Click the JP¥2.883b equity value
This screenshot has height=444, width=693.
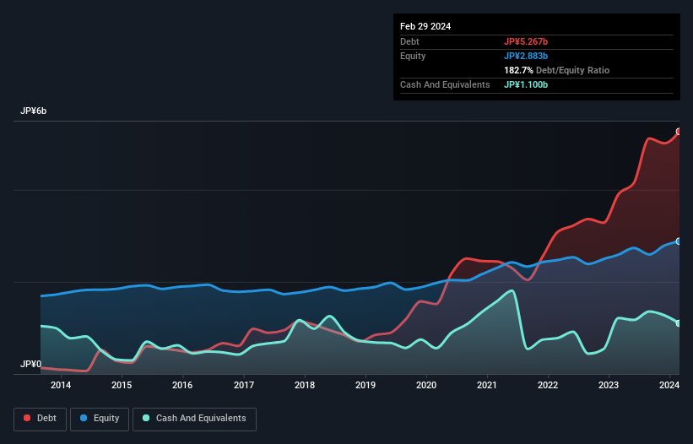pos(526,56)
